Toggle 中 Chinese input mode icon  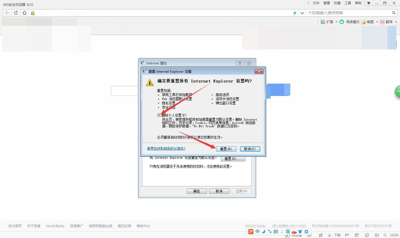click(257, 232)
